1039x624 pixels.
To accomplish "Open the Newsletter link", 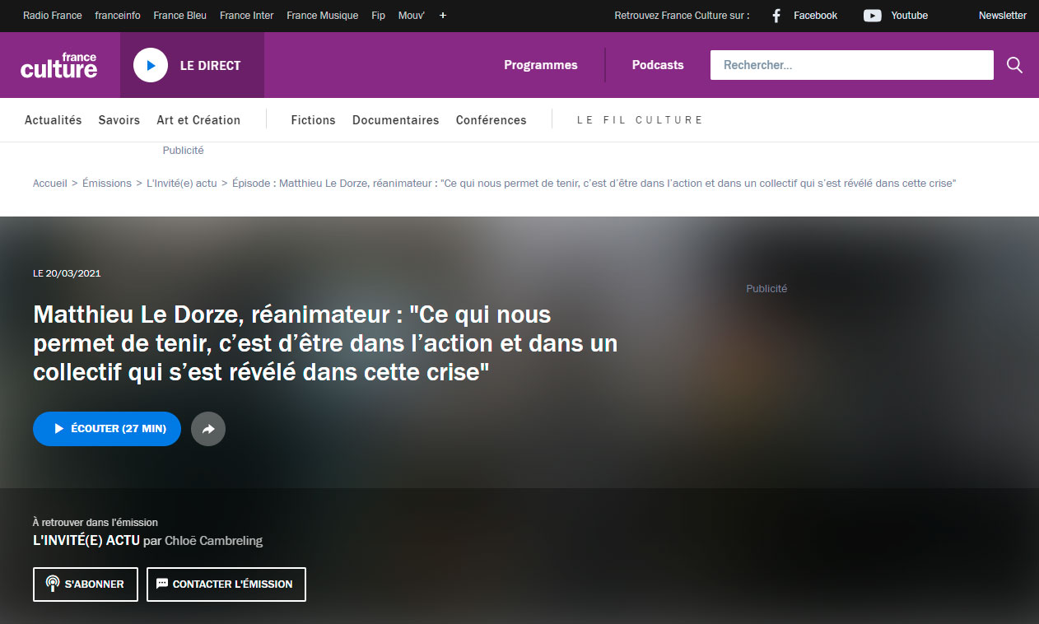I will pos(1003,16).
